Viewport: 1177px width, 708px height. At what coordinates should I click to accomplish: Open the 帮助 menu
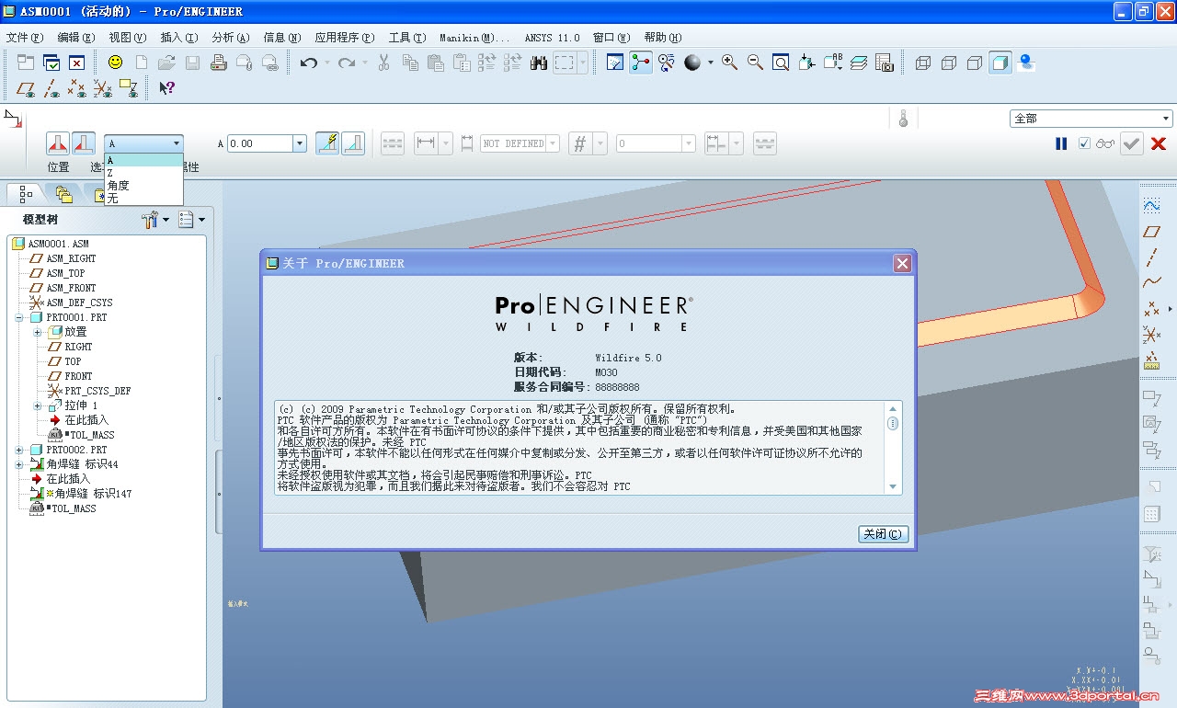[663, 38]
